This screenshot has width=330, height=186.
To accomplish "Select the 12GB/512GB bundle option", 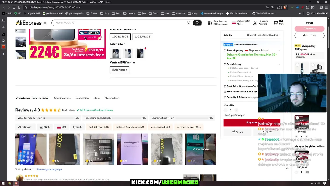I will (x=142, y=37).
